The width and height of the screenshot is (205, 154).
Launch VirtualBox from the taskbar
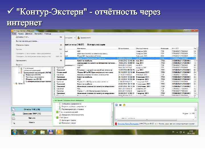(25, 132)
